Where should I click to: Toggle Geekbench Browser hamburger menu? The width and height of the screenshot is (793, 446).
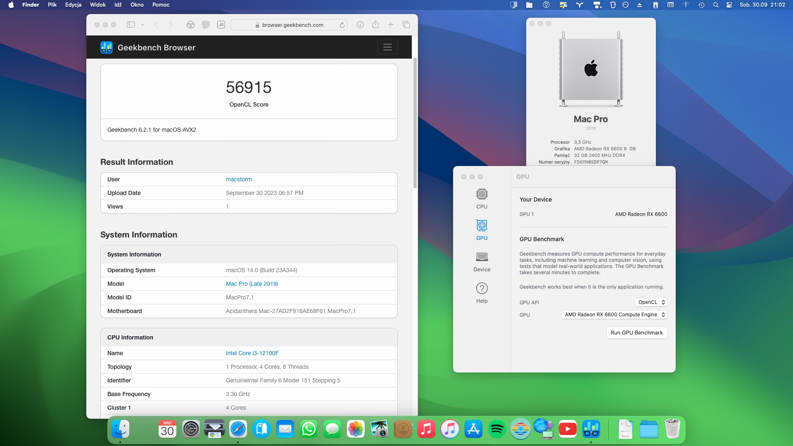387,47
